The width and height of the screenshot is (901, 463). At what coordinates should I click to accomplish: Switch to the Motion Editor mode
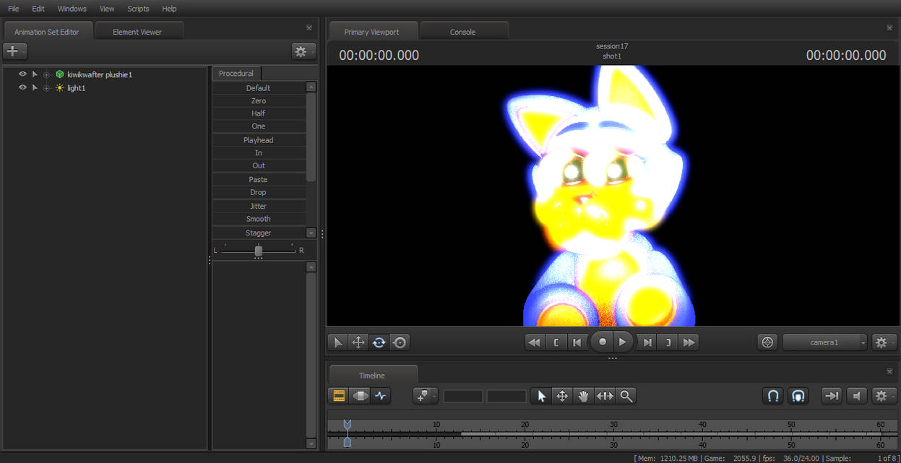coord(359,396)
